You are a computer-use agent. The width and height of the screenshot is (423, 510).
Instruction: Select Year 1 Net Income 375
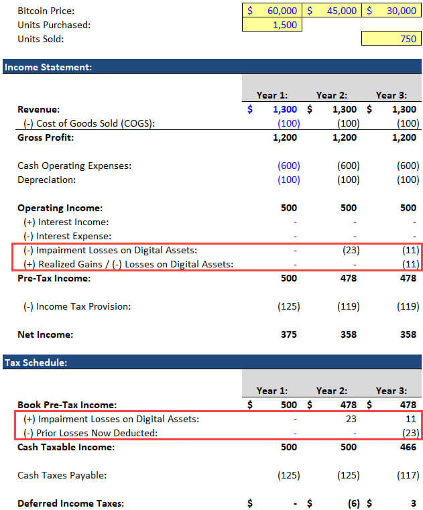(x=289, y=334)
